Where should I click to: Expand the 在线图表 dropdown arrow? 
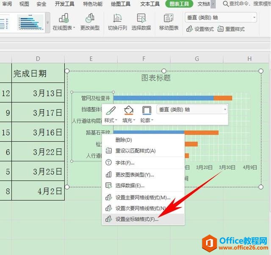click(x=74, y=27)
